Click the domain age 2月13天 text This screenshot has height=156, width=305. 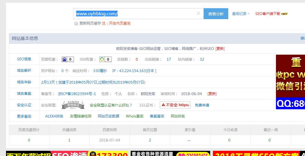(x=47, y=82)
